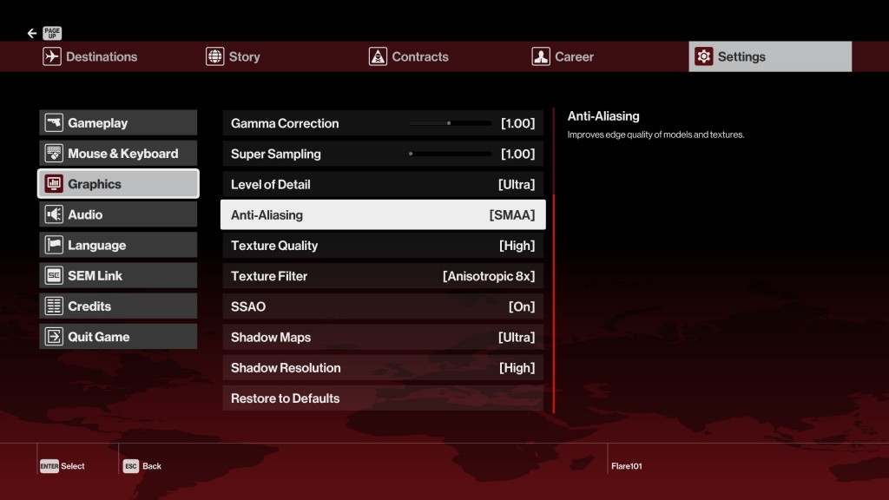Select the Graphics settings category
Viewport: 889px width, 500px height.
118,184
